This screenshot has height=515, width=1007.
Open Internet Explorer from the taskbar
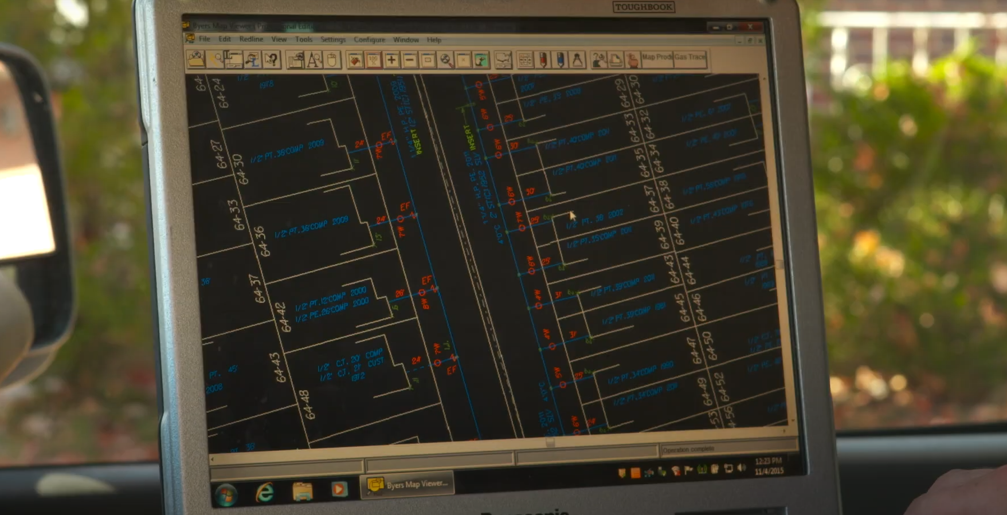point(264,492)
